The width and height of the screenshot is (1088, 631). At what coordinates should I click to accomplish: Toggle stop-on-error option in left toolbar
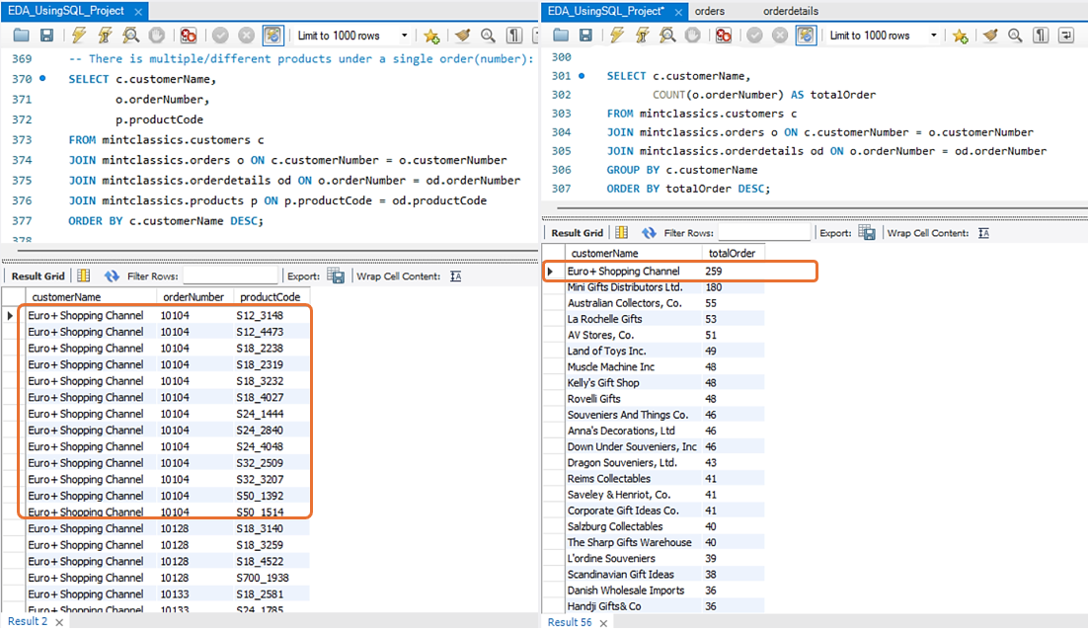click(x=188, y=35)
